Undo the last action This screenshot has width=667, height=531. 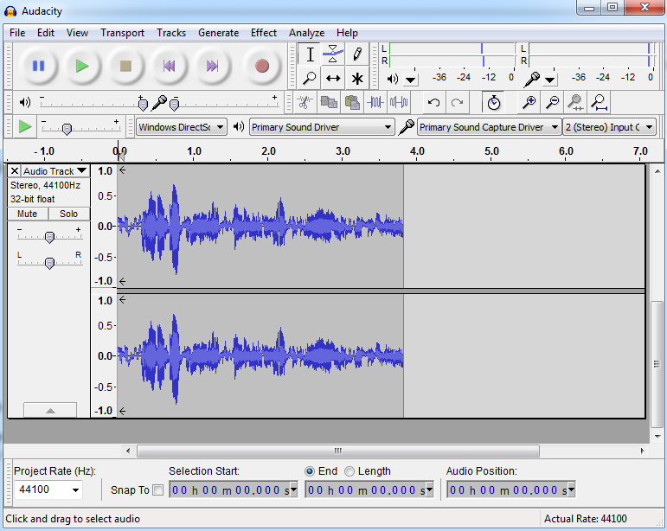click(x=434, y=102)
